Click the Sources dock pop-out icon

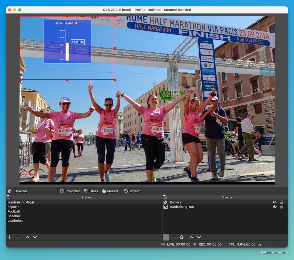pos(165,197)
